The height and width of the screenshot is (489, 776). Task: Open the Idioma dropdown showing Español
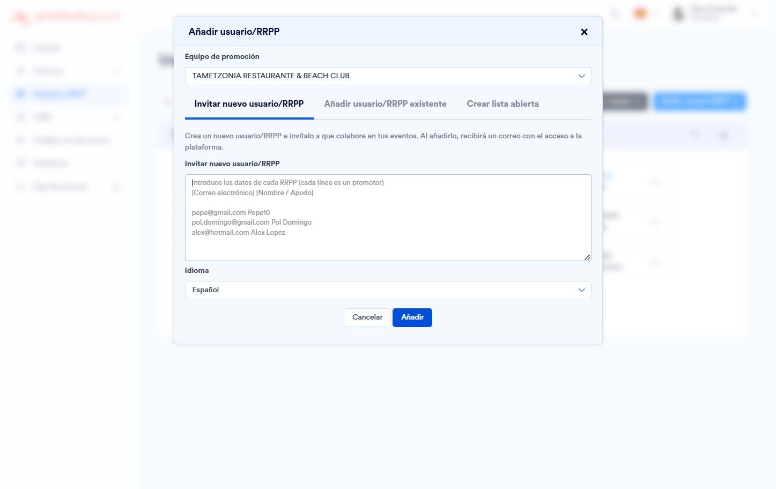click(388, 290)
